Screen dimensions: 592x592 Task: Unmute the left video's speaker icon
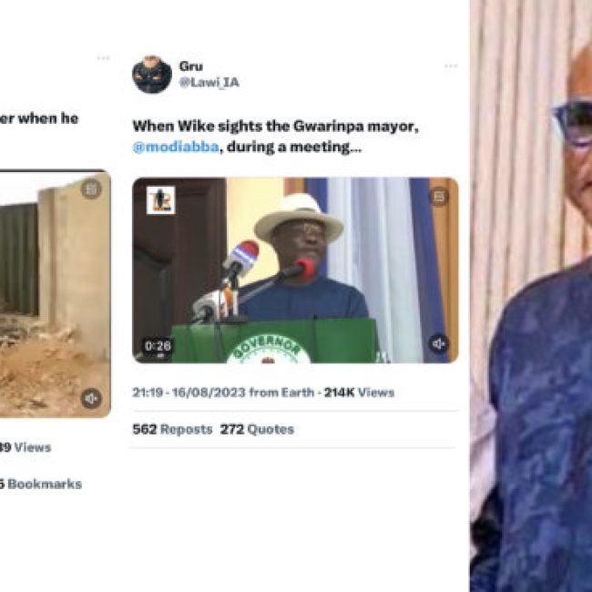[91, 398]
